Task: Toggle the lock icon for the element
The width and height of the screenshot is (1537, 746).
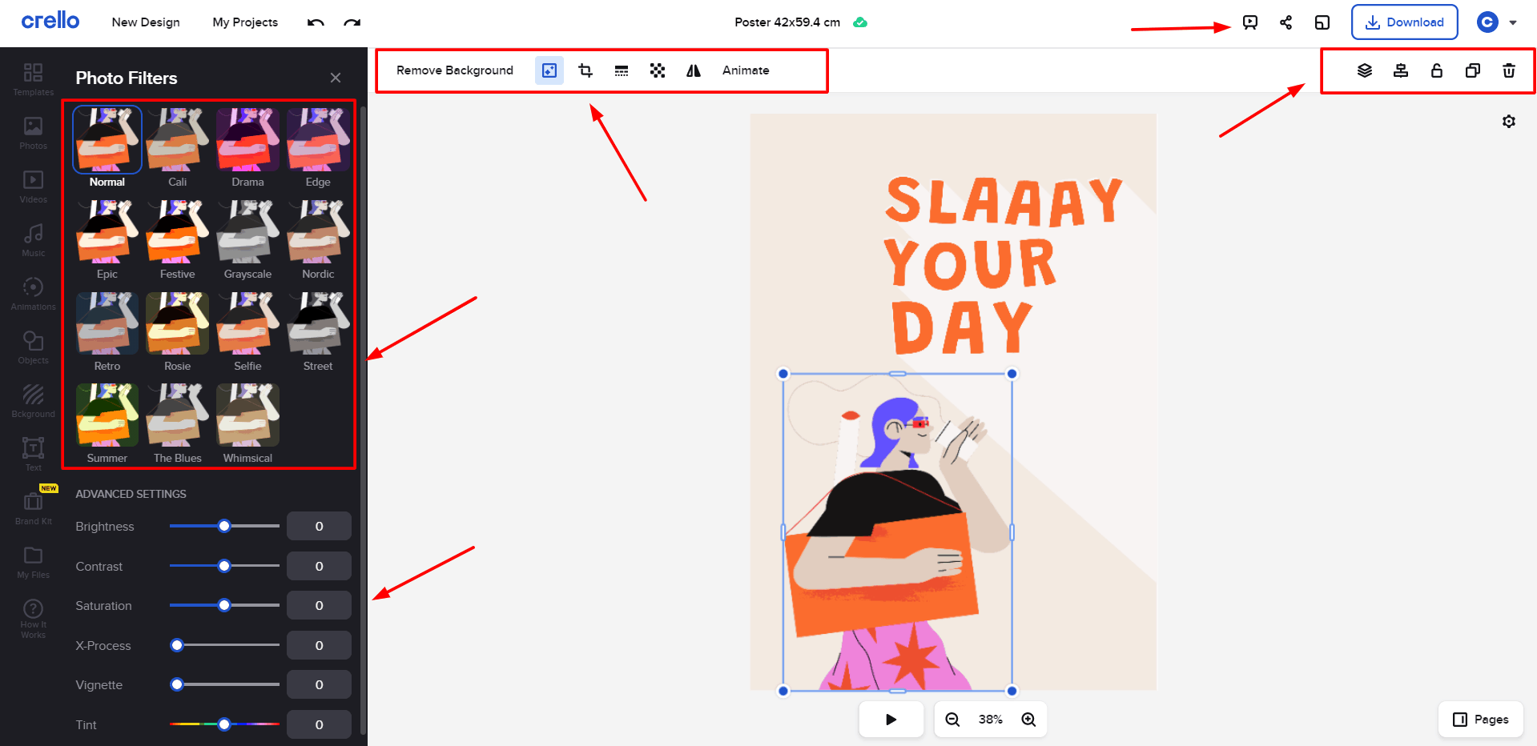Action: click(x=1437, y=70)
